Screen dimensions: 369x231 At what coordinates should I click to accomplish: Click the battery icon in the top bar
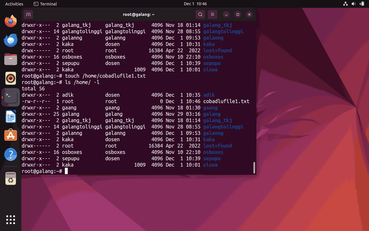click(x=362, y=4)
